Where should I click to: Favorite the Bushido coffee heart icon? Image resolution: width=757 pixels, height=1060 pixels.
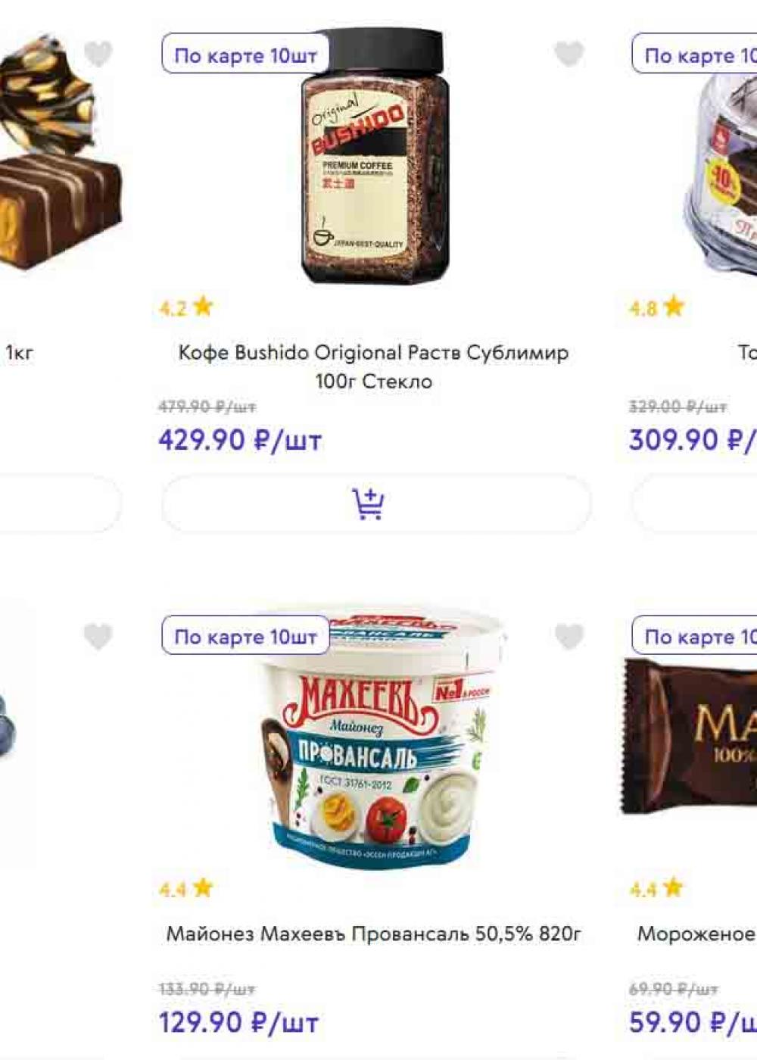[x=569, y=54]
